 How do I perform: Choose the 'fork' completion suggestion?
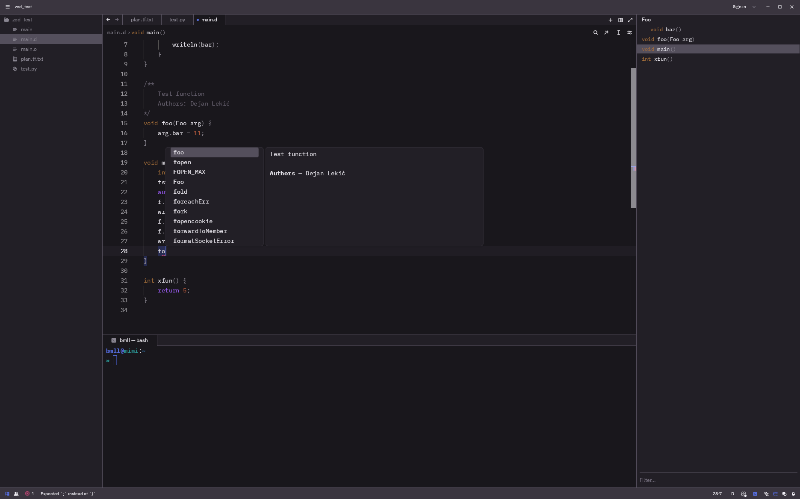tap(215, 212)
